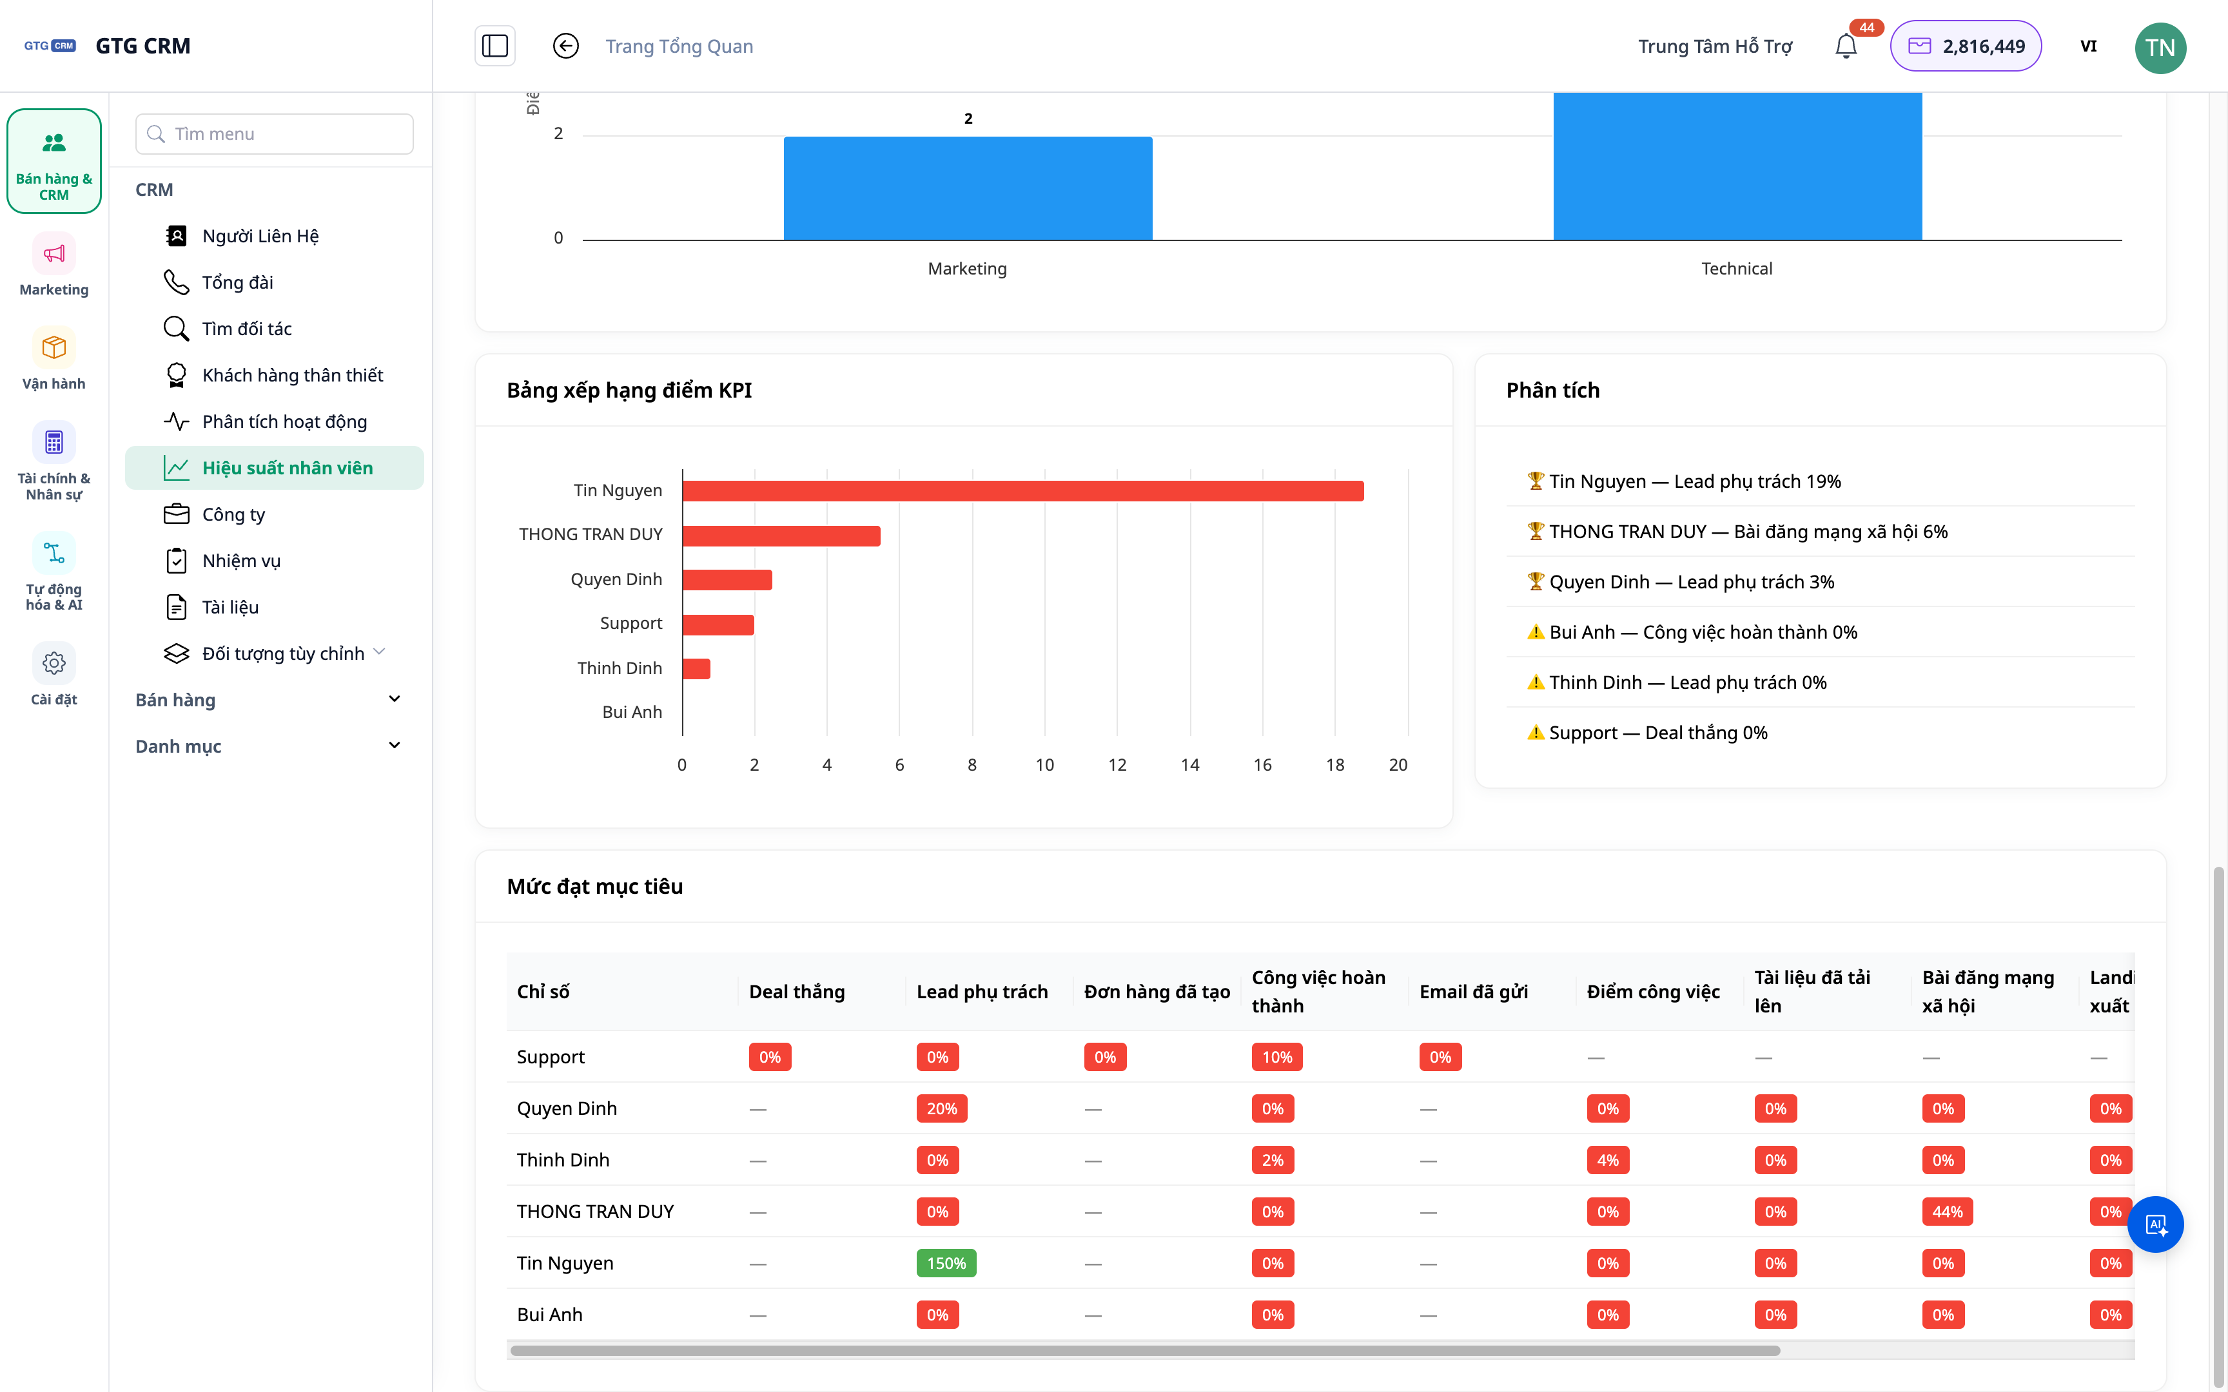Click Tin Nguyen KPI red bar
The height and width of the screenshot is (1392, 2228).
coord(1023,490)
